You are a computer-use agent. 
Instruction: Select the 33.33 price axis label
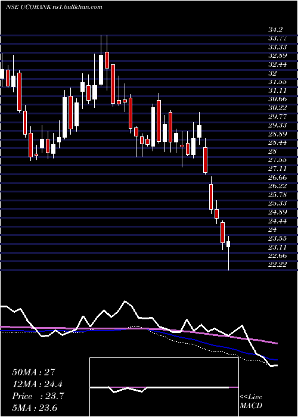coord(277,47)
